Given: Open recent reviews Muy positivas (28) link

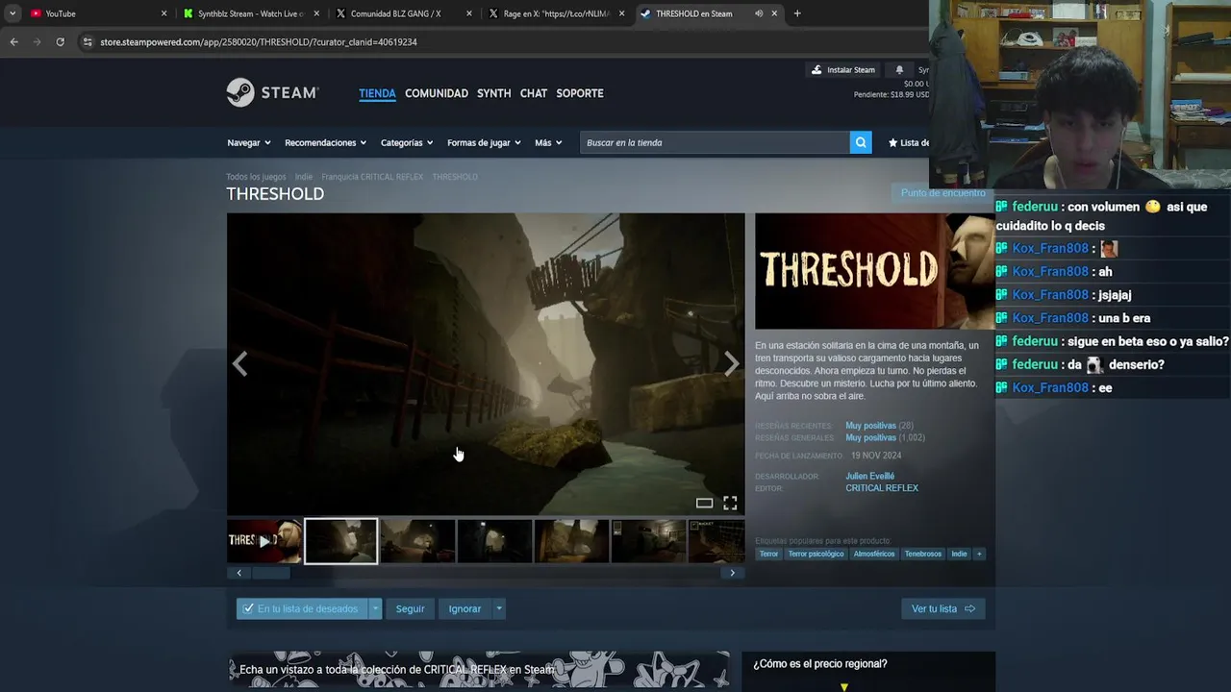Looking at the screenshot, I should click(879, 426).
